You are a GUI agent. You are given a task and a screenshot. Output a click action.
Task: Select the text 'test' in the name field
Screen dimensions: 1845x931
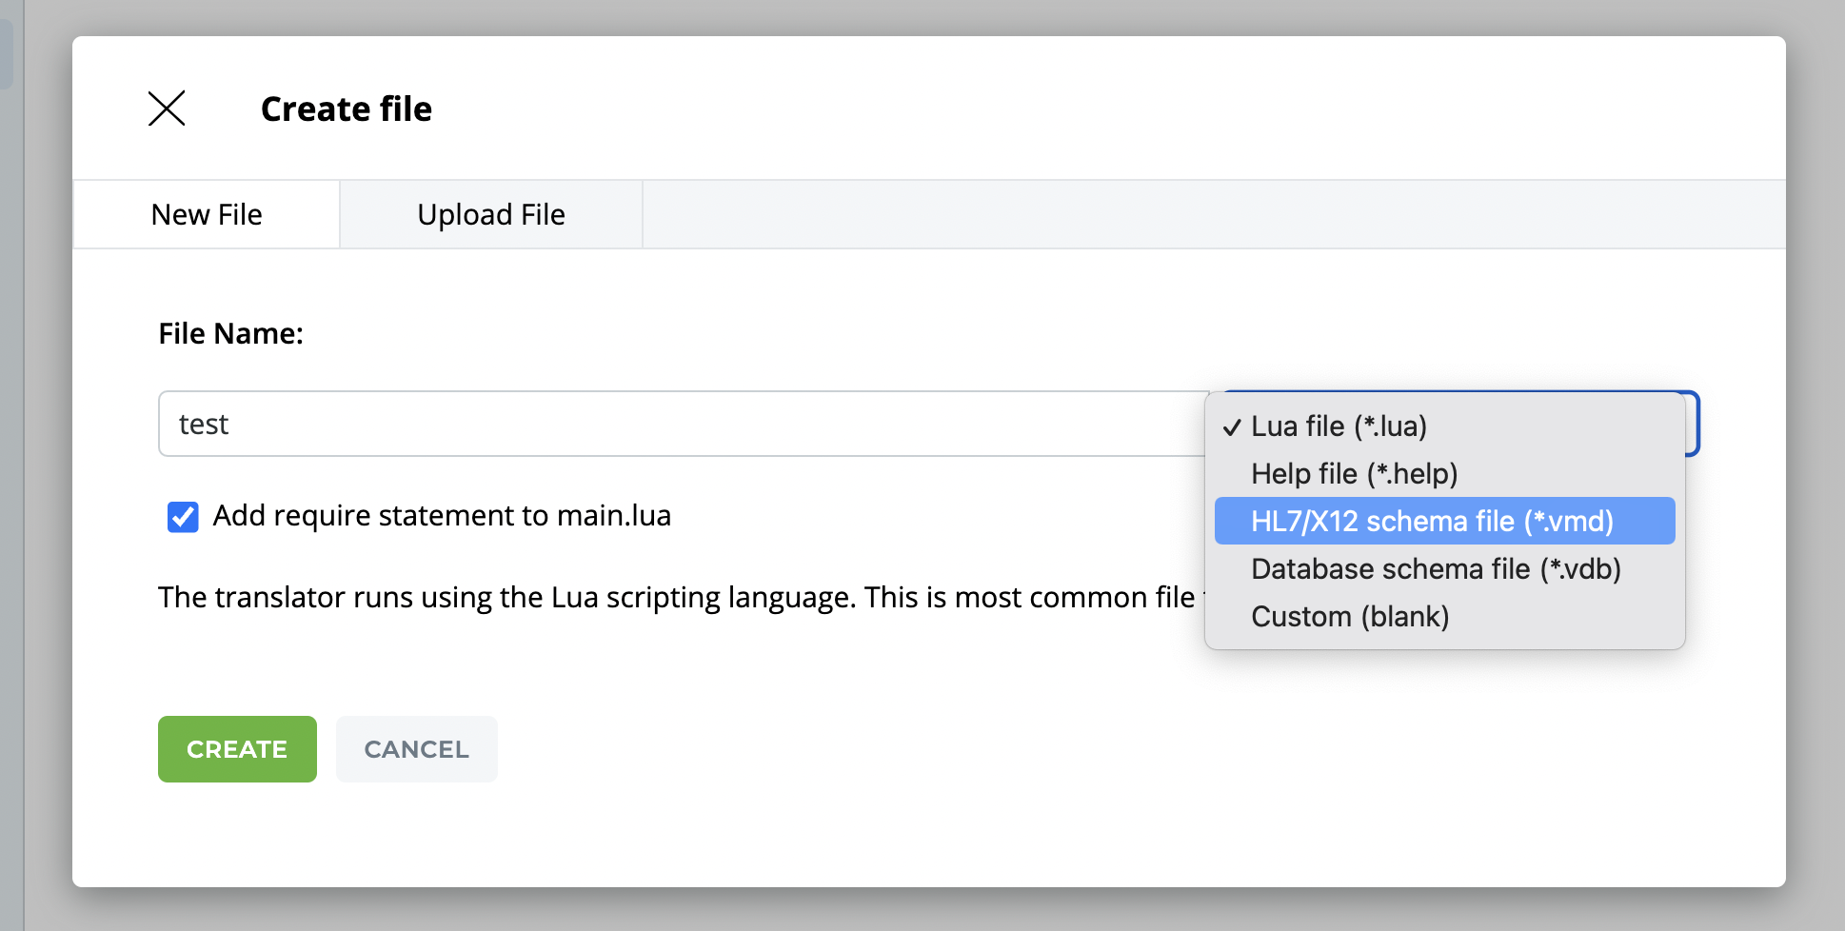(x=204, y=424)
